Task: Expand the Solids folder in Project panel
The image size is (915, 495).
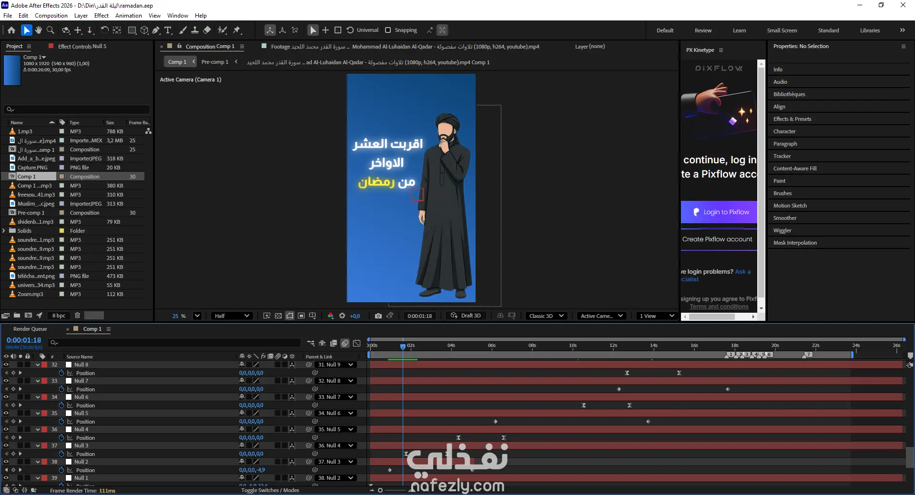Action: point(4,231)
